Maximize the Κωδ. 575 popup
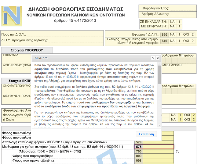 click(x=153, y=58)
